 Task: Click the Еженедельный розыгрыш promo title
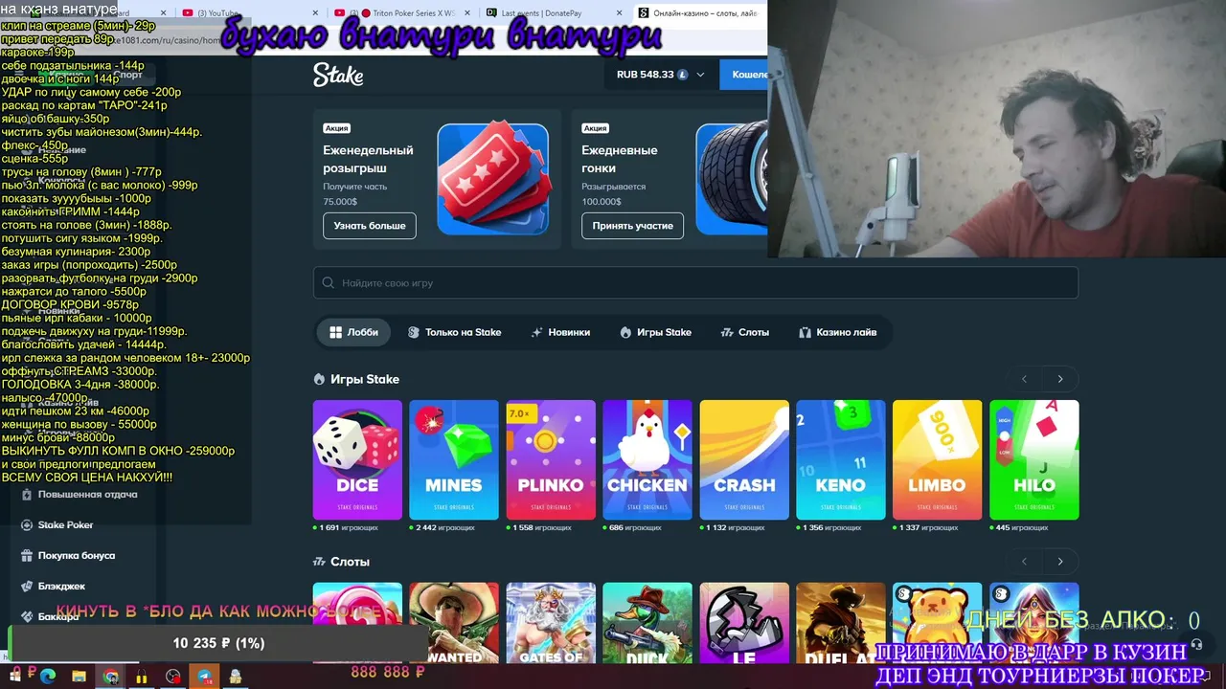coord(368,159)
